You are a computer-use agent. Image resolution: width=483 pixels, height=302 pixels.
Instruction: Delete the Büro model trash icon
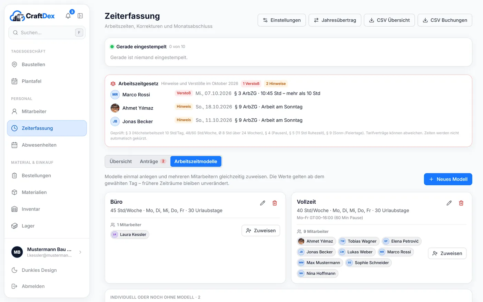pos(275,203)
